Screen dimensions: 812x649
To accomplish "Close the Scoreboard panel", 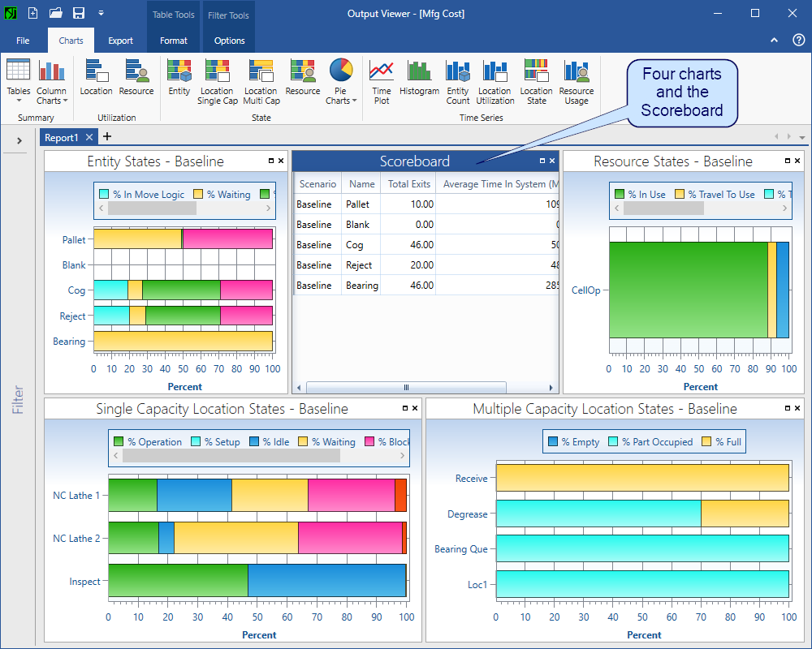I will click(x=552, y=161).
